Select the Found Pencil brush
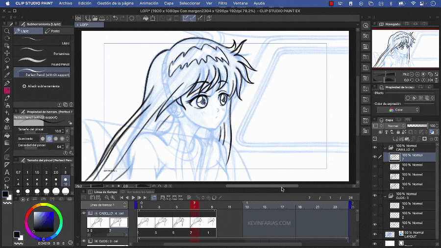This screenshot has width=441, height=248. click(42, 61)
